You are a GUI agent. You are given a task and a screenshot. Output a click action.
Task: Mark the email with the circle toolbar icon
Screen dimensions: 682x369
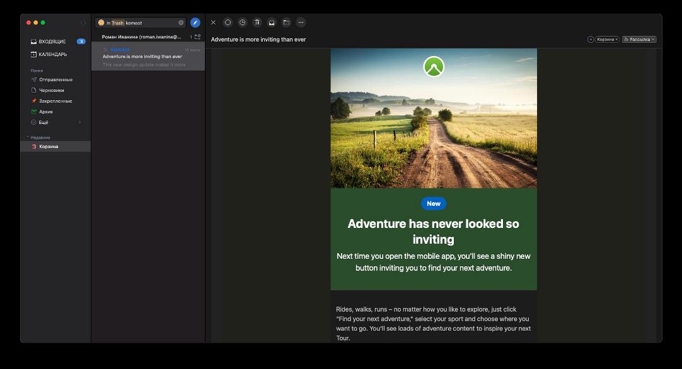pyautogui.click(x=228, y=23)
